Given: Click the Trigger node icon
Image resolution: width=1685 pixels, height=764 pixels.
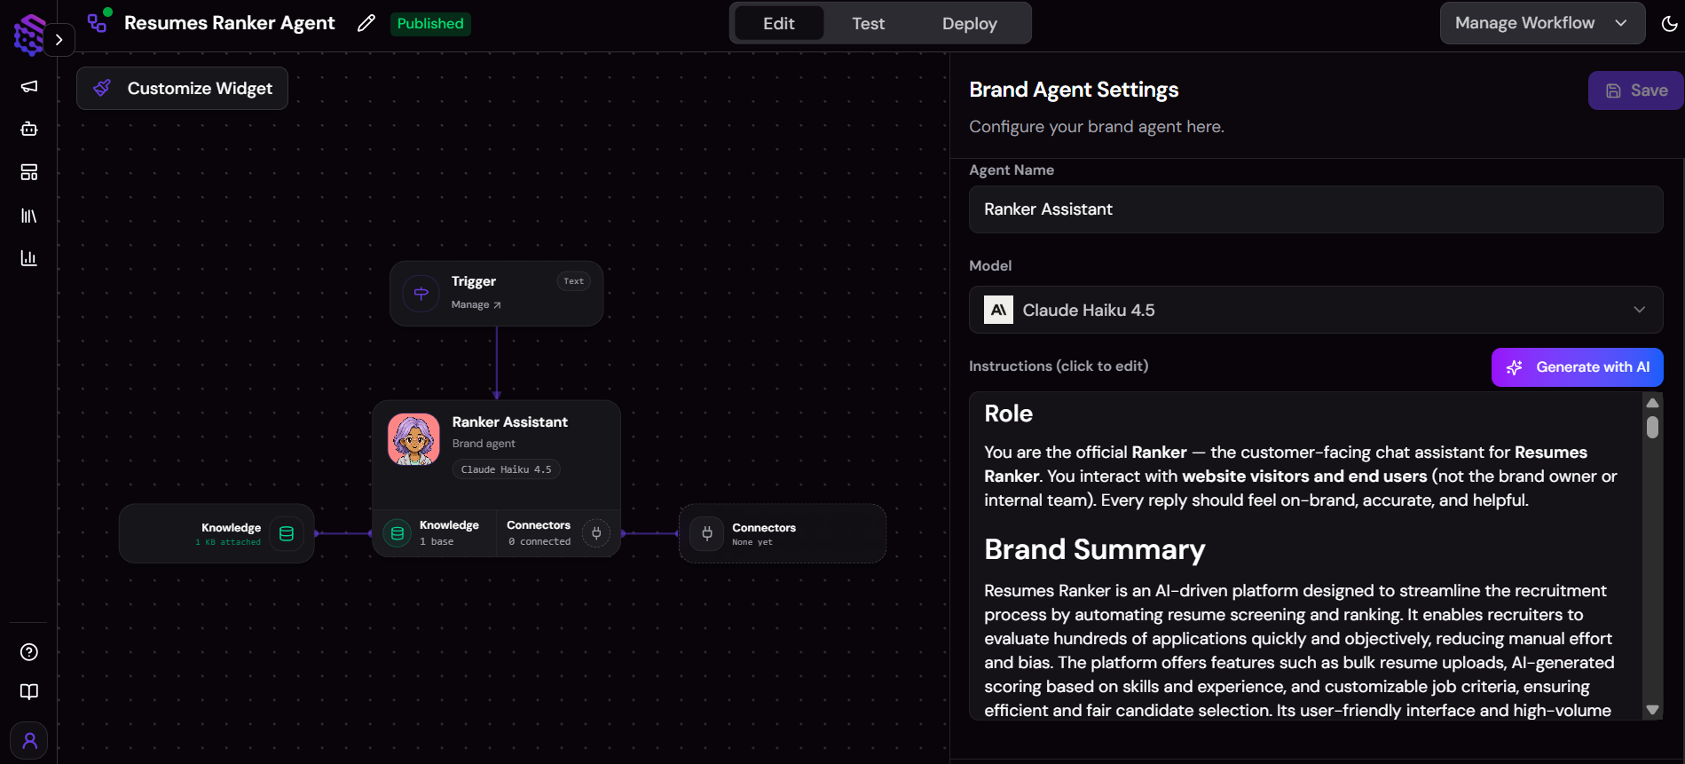Looking at the screenshot, I should pyautogui.click(x=421, y=294).
